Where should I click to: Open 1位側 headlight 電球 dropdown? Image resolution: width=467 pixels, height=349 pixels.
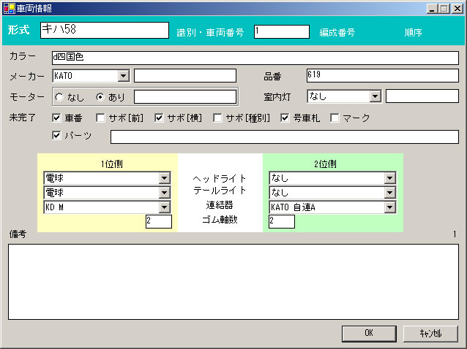(x=165, y=178)
